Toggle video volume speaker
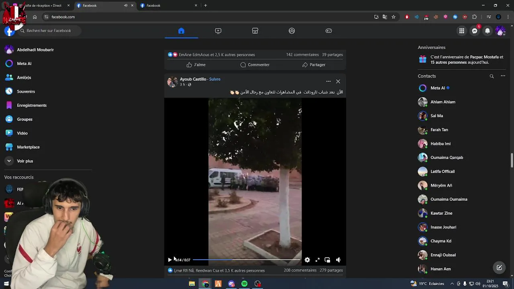Image resolution: width=514 pixels, height=289 pixels. (x=338, y=260)
